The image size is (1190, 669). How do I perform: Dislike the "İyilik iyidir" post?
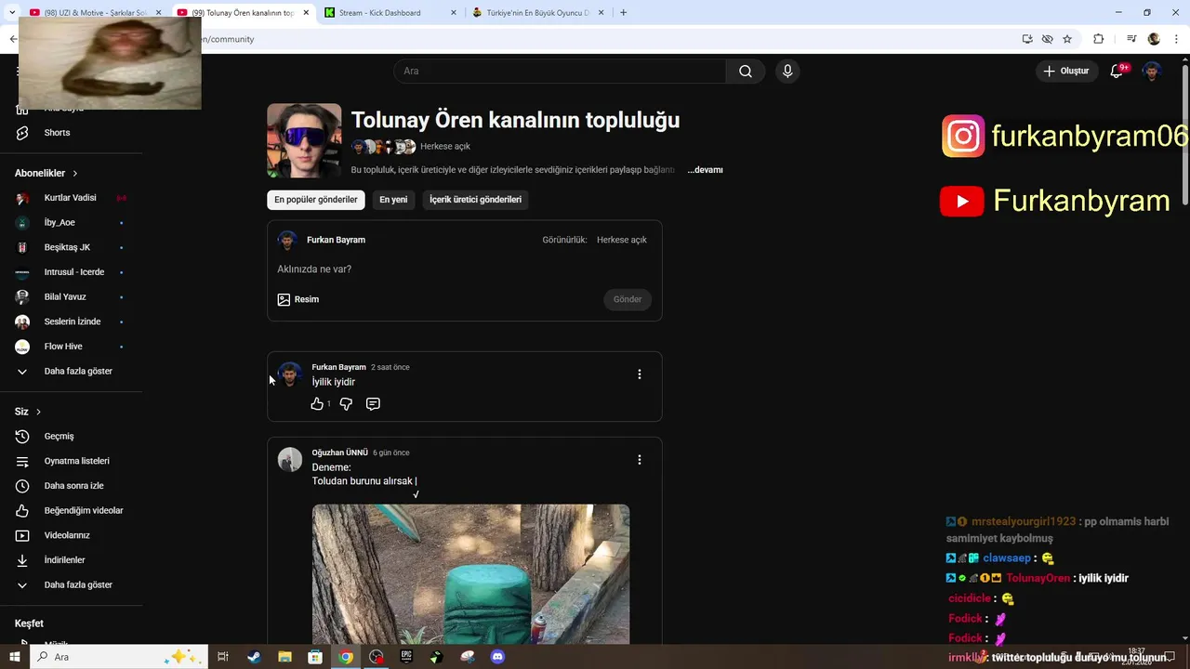pyautogui.click(x=346, y=404)
